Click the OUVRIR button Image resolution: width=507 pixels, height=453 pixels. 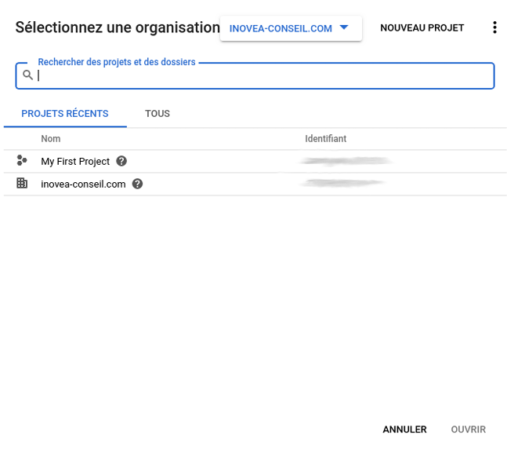pos(468,429)
